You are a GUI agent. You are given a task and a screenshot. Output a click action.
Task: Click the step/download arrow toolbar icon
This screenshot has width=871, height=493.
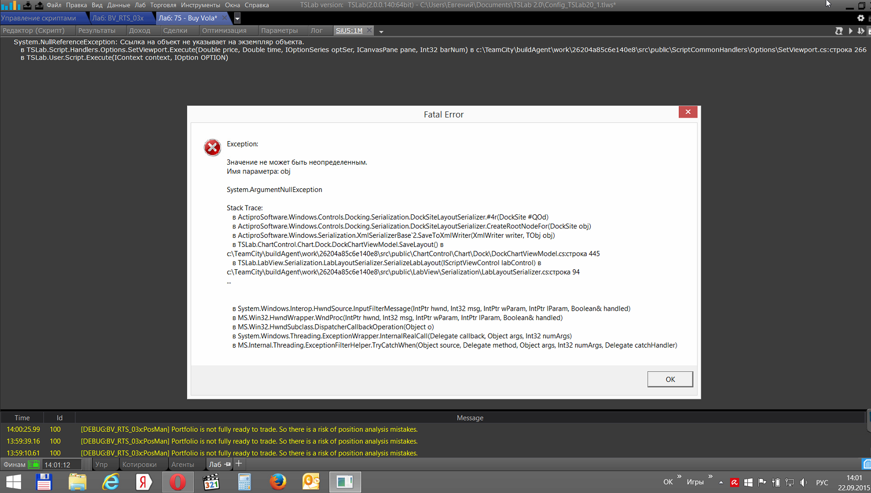pyautogui.click(x=861, y=31)
